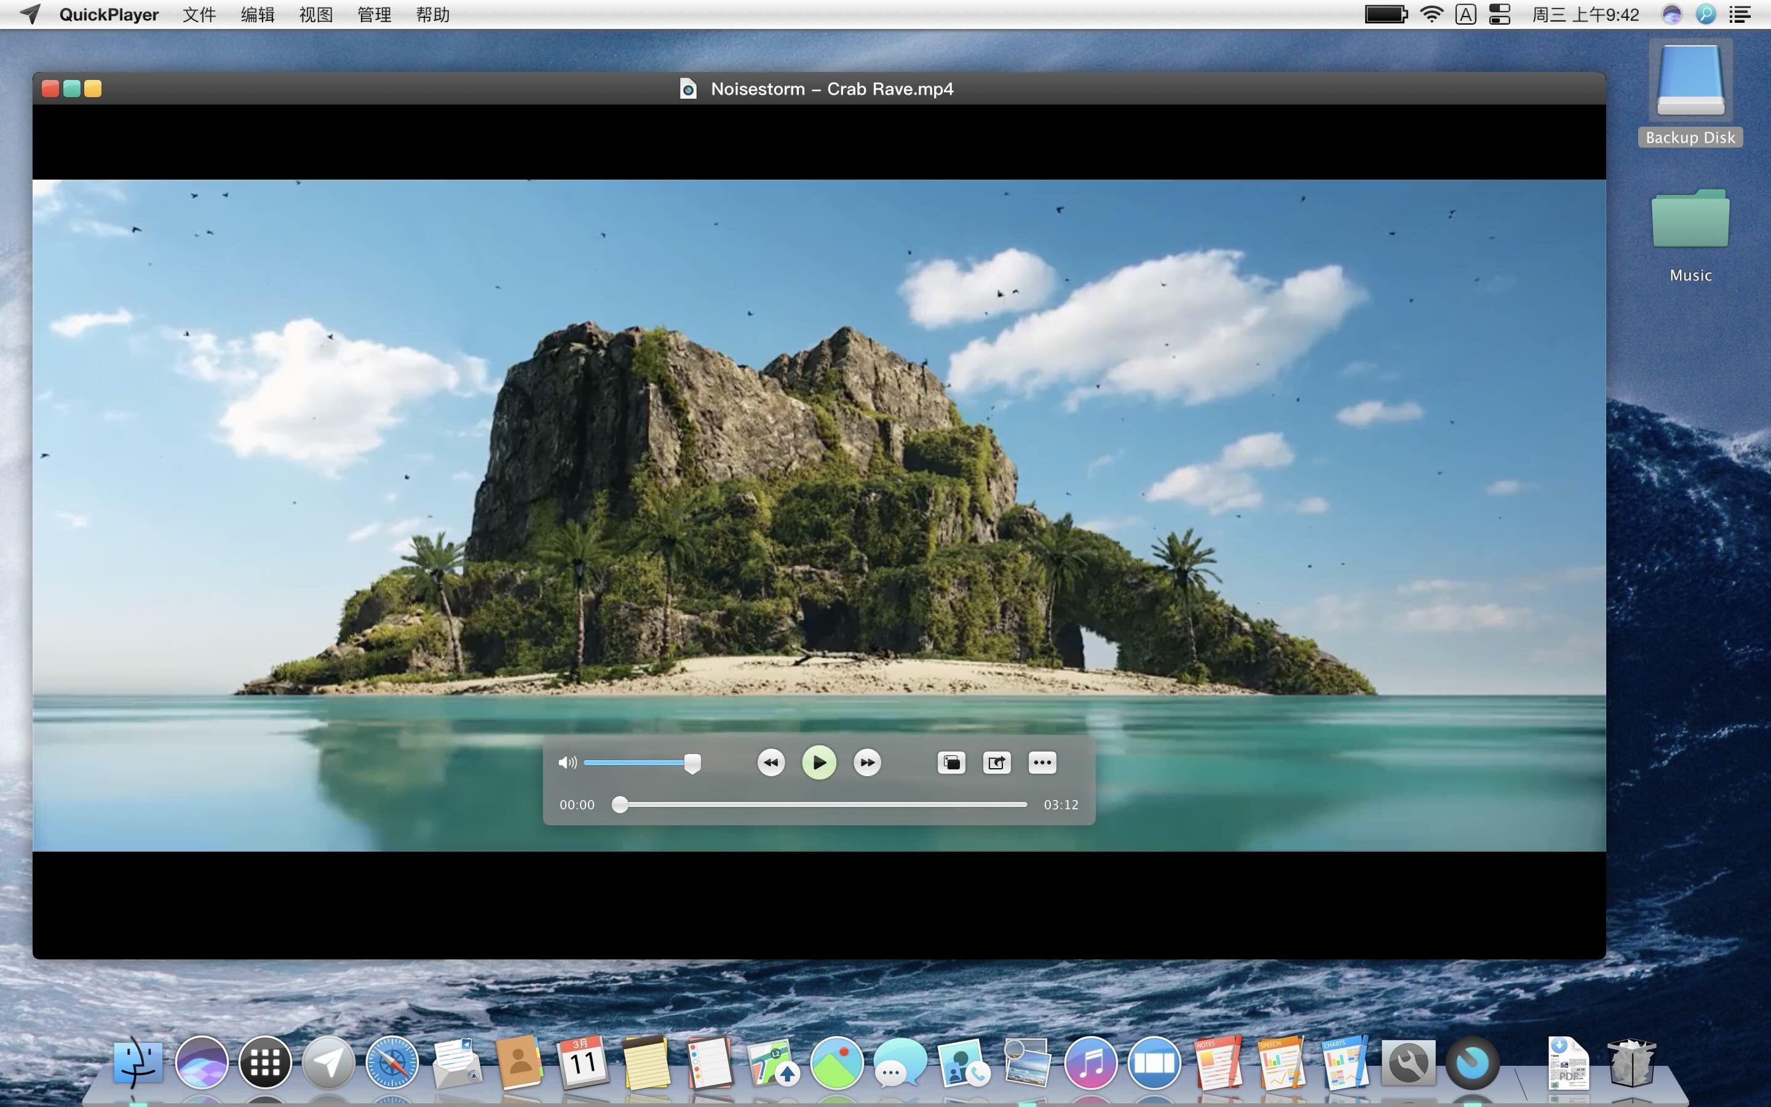
Task: Open the 帮助 menu
Action: [x=434, y=15]
